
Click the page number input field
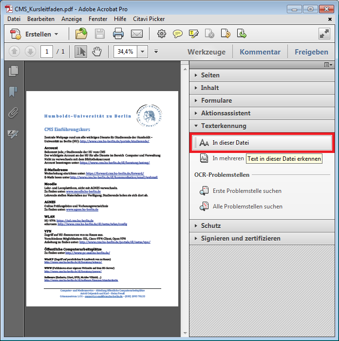pyautogui.click(x=47, y=52)
